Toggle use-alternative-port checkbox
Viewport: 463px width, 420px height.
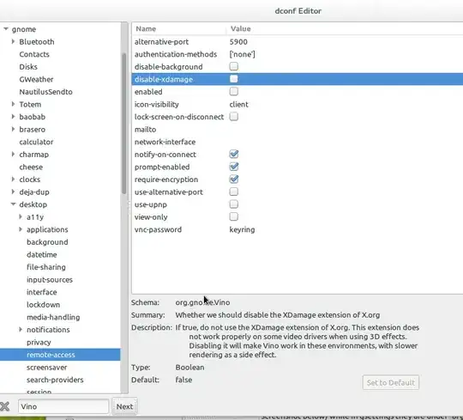[x=233, y=192]
